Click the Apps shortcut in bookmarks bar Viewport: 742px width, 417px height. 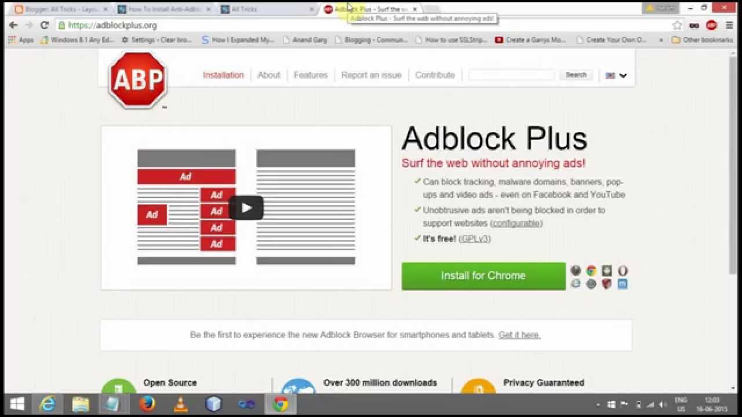tap(21, 40)
